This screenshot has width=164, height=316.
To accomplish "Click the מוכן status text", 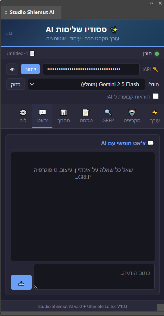I will coord(147,54).
